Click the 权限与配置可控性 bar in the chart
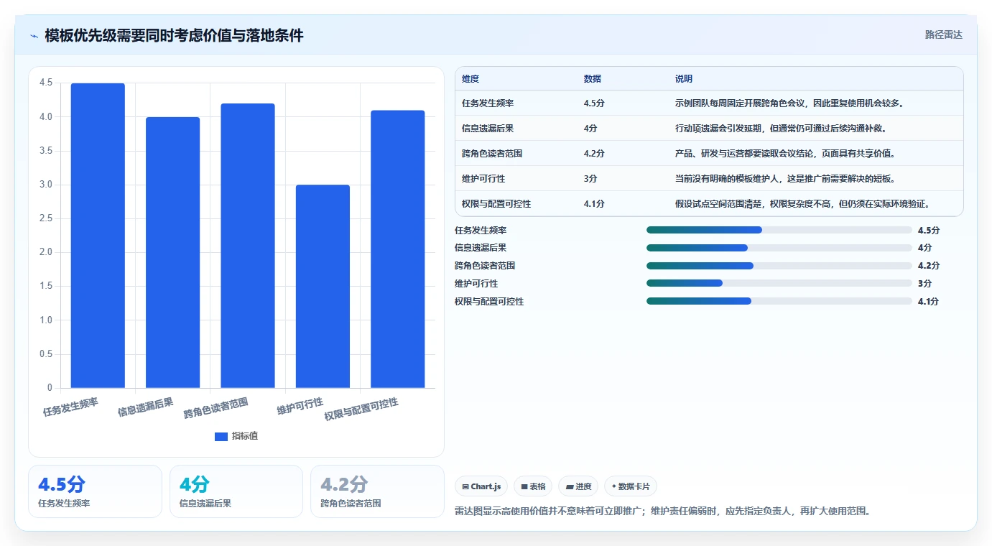This screenshot has width=992, height=546. pyautogui.click(x=397, y=249)
